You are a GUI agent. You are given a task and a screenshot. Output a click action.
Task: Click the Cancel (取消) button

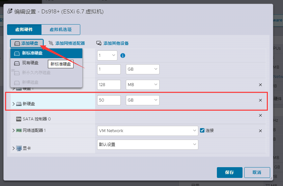(257, 172)
